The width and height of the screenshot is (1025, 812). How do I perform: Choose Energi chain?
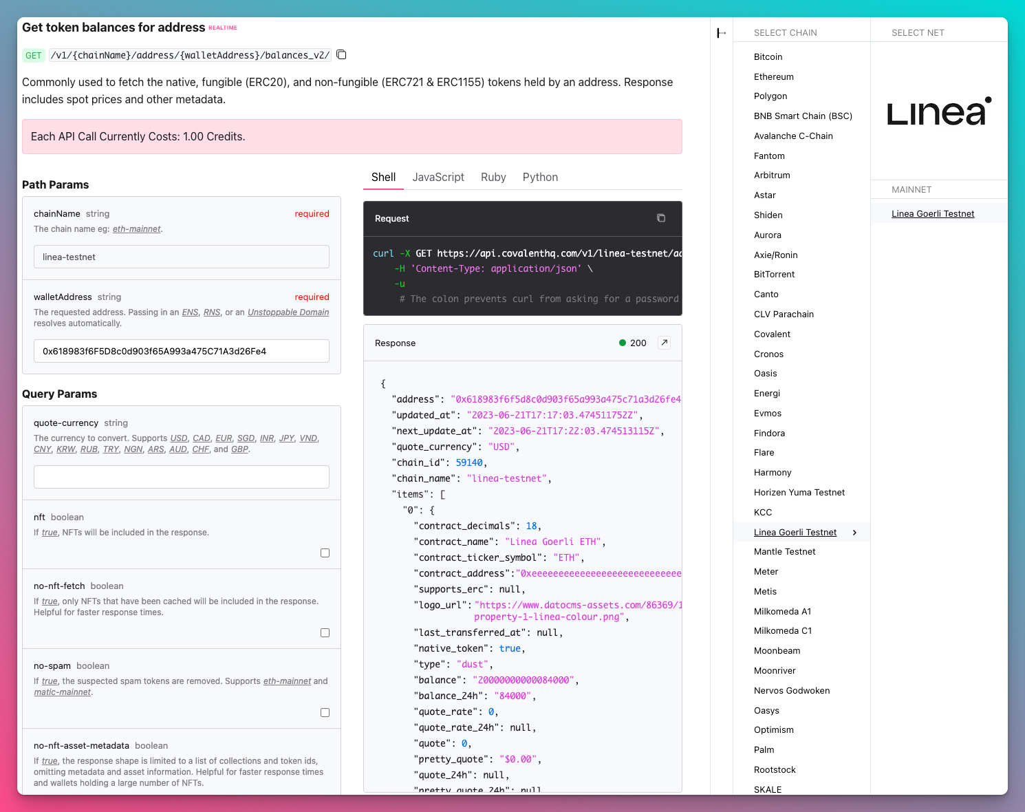(767, 394)
